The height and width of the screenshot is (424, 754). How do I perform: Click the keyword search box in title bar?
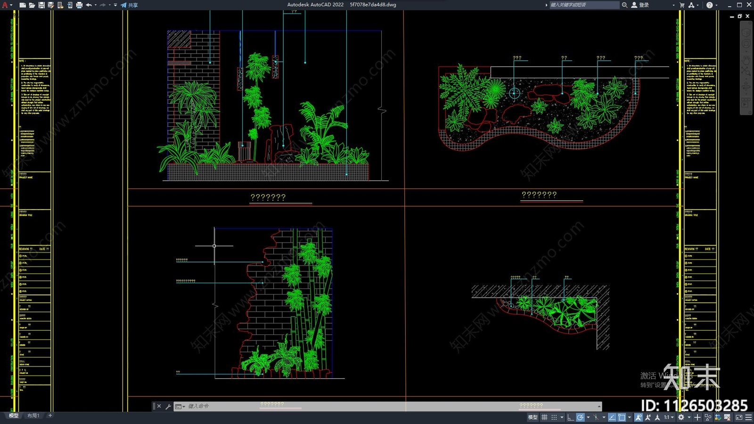pyautogui.click(x=584, y=5)
